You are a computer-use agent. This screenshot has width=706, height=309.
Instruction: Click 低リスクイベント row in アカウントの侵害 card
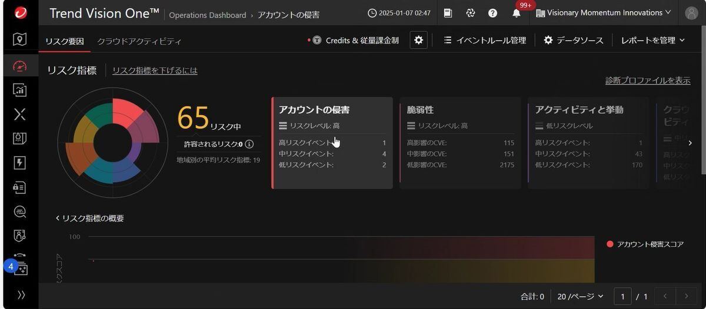[332, 165]
